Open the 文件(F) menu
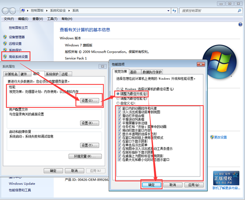245x200 pixels. [x=9, y=19]
